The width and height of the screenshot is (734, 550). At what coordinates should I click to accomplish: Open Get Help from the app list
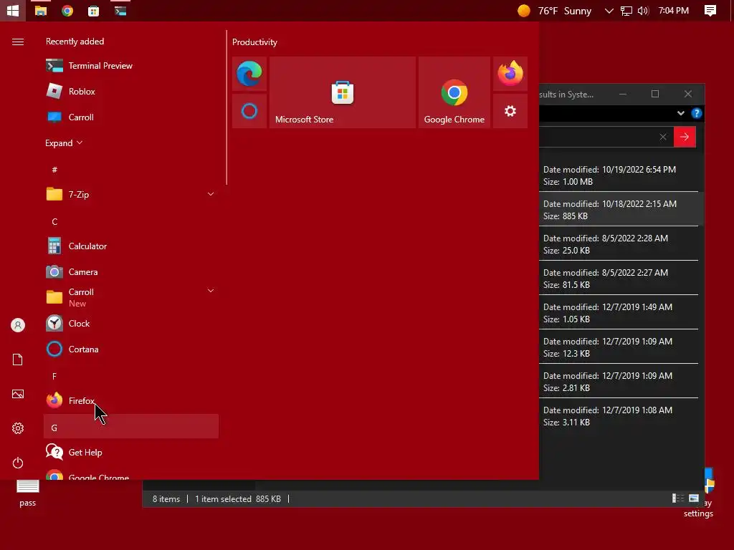coord(131,453)
